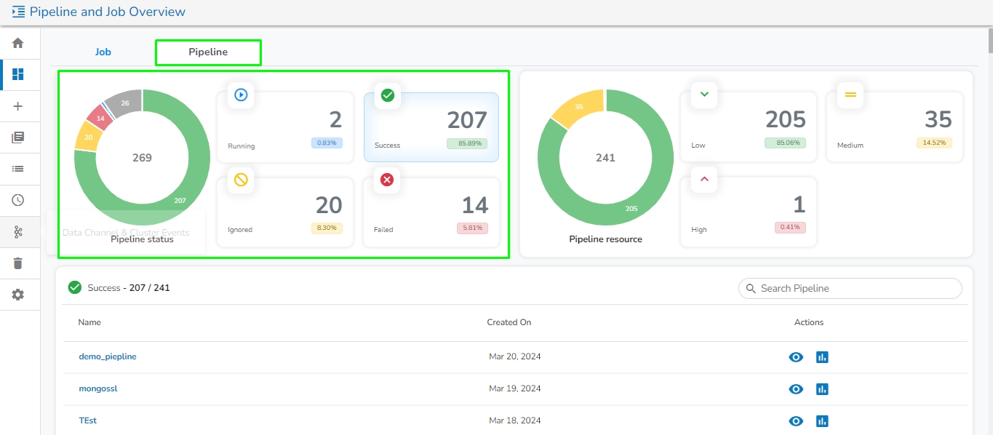Screen dimensions: 993x435
Task: Click the plus create icon in sidebar
Action: tap(18, 106)
